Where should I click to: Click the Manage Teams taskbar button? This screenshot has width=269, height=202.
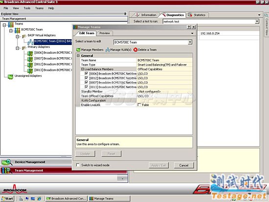[109, 199]
